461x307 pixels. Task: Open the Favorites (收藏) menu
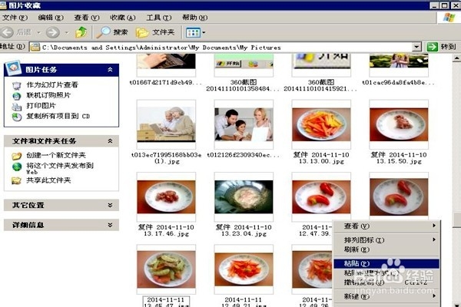123,18
